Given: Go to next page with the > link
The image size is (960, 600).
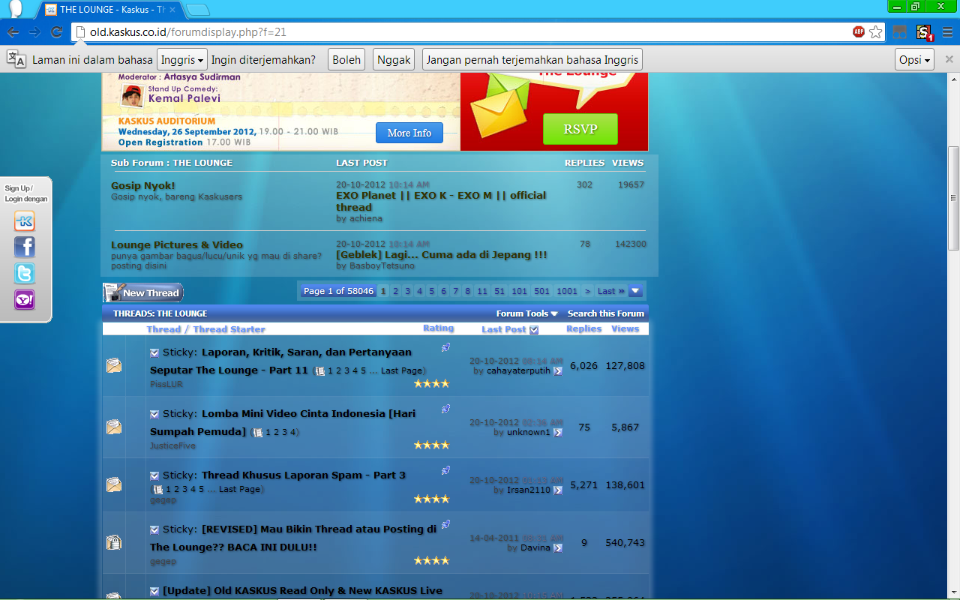Looking at the screenshot, I should [587, 291].
